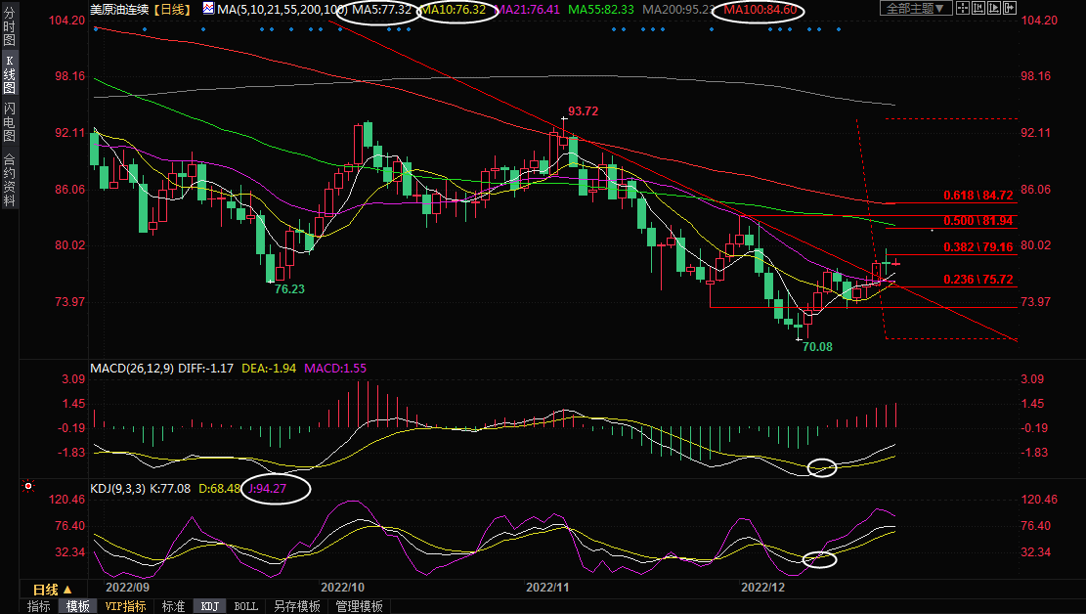Click the MA(5,10,21,55,200,100) parameters label
The width and height of the screenshot is (1086, 614).
(x=276, y=9)
